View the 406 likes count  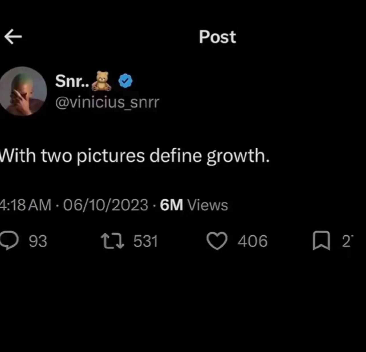pyautogui.click(x=253, y=241)
